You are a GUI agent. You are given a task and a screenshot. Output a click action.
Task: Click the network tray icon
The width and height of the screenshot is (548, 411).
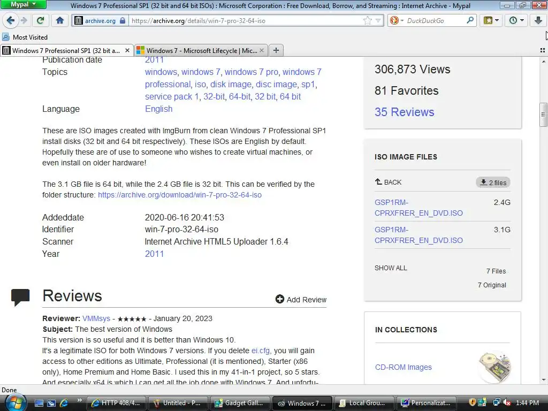tap(496, 403)
